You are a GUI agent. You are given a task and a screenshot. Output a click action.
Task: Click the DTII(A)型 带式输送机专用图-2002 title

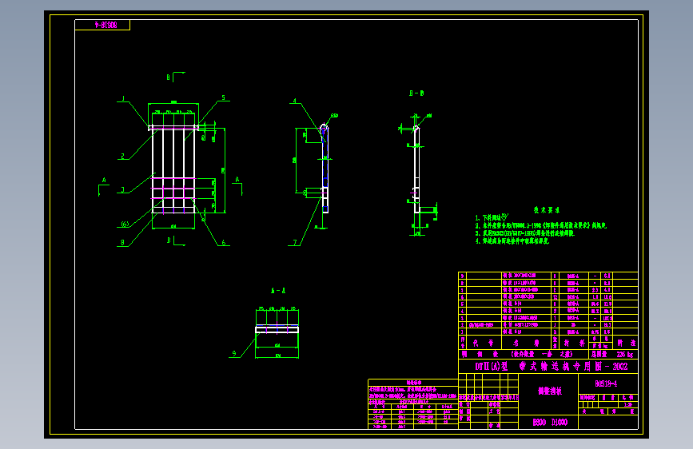(552, 367)
